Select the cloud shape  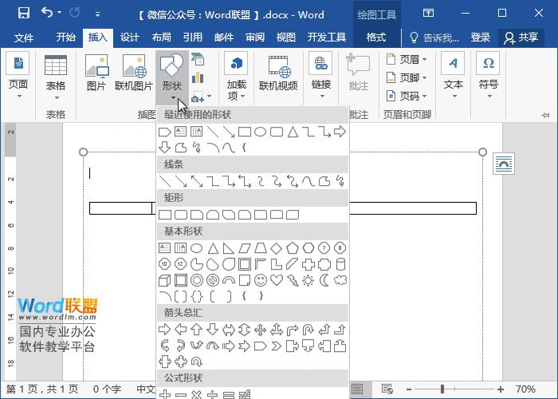click(x=340, y=280)
